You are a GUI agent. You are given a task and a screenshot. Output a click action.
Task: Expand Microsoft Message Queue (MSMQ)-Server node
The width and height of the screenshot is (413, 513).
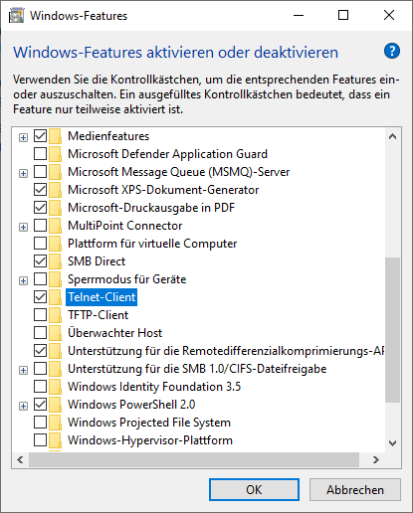point(23,173)
